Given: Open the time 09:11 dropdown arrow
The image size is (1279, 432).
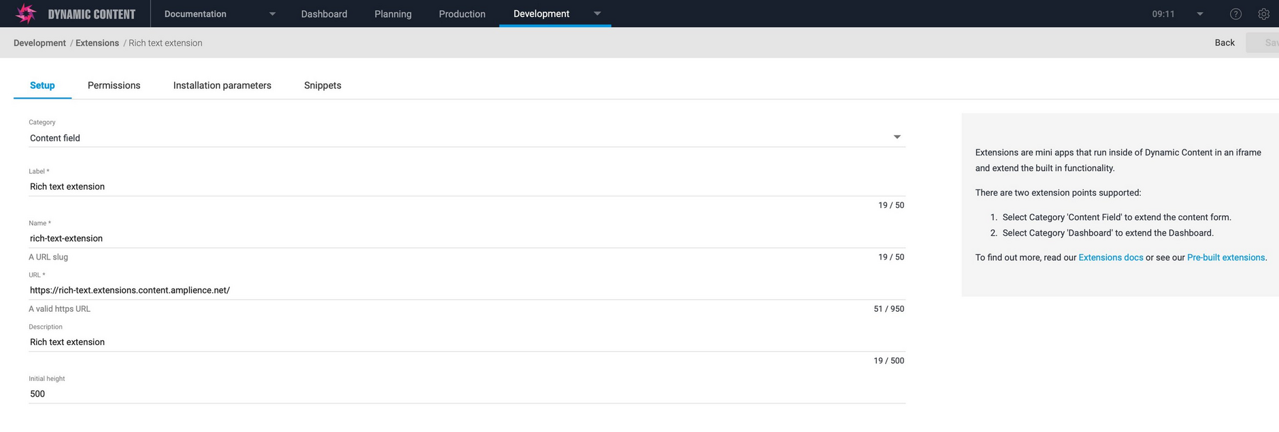Looking at the screenshot, I should [1200, 14].
